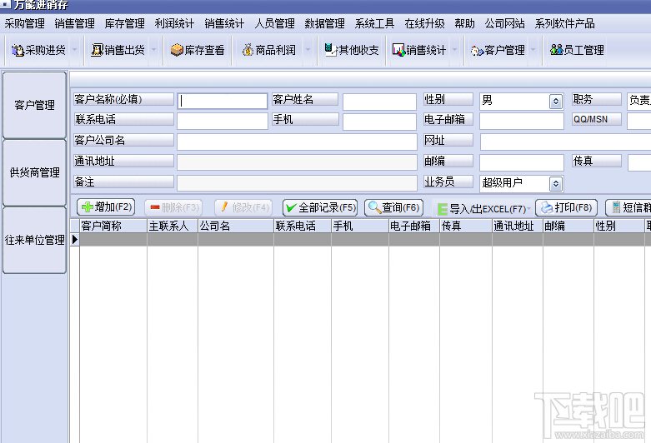Select the first row arrow indicator
The height and width of the screenshot is (443, 651).
[x=75, y=239]
